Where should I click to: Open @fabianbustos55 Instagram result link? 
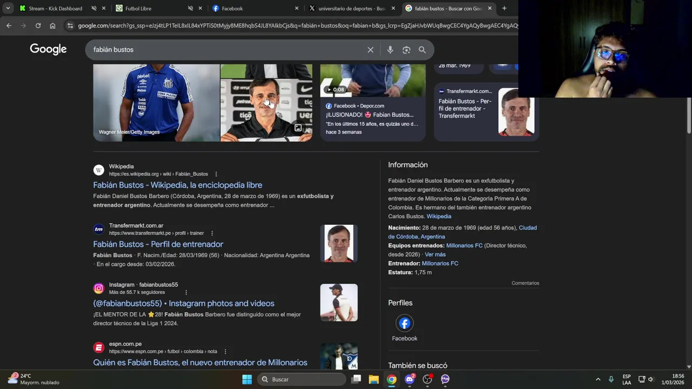[183, 304]
